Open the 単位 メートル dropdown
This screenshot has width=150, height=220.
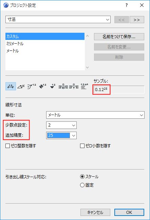95,115
